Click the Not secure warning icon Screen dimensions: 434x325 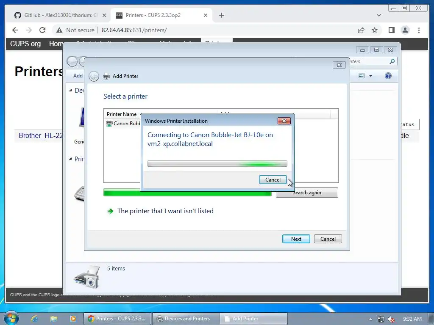click(59, 30)
